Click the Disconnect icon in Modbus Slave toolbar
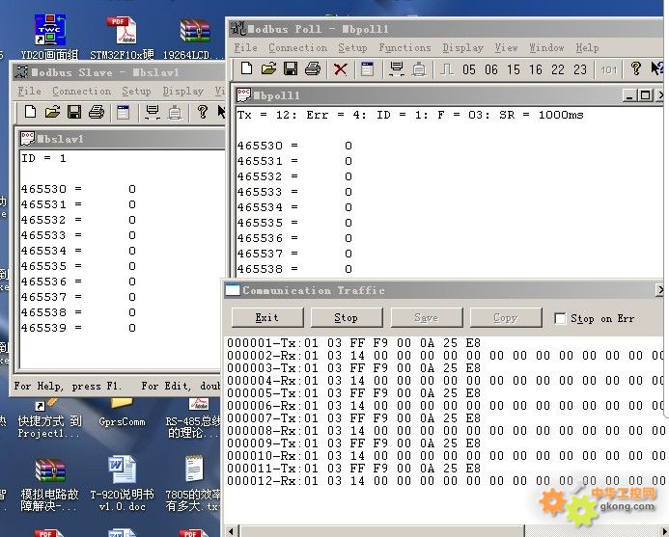 175,113
